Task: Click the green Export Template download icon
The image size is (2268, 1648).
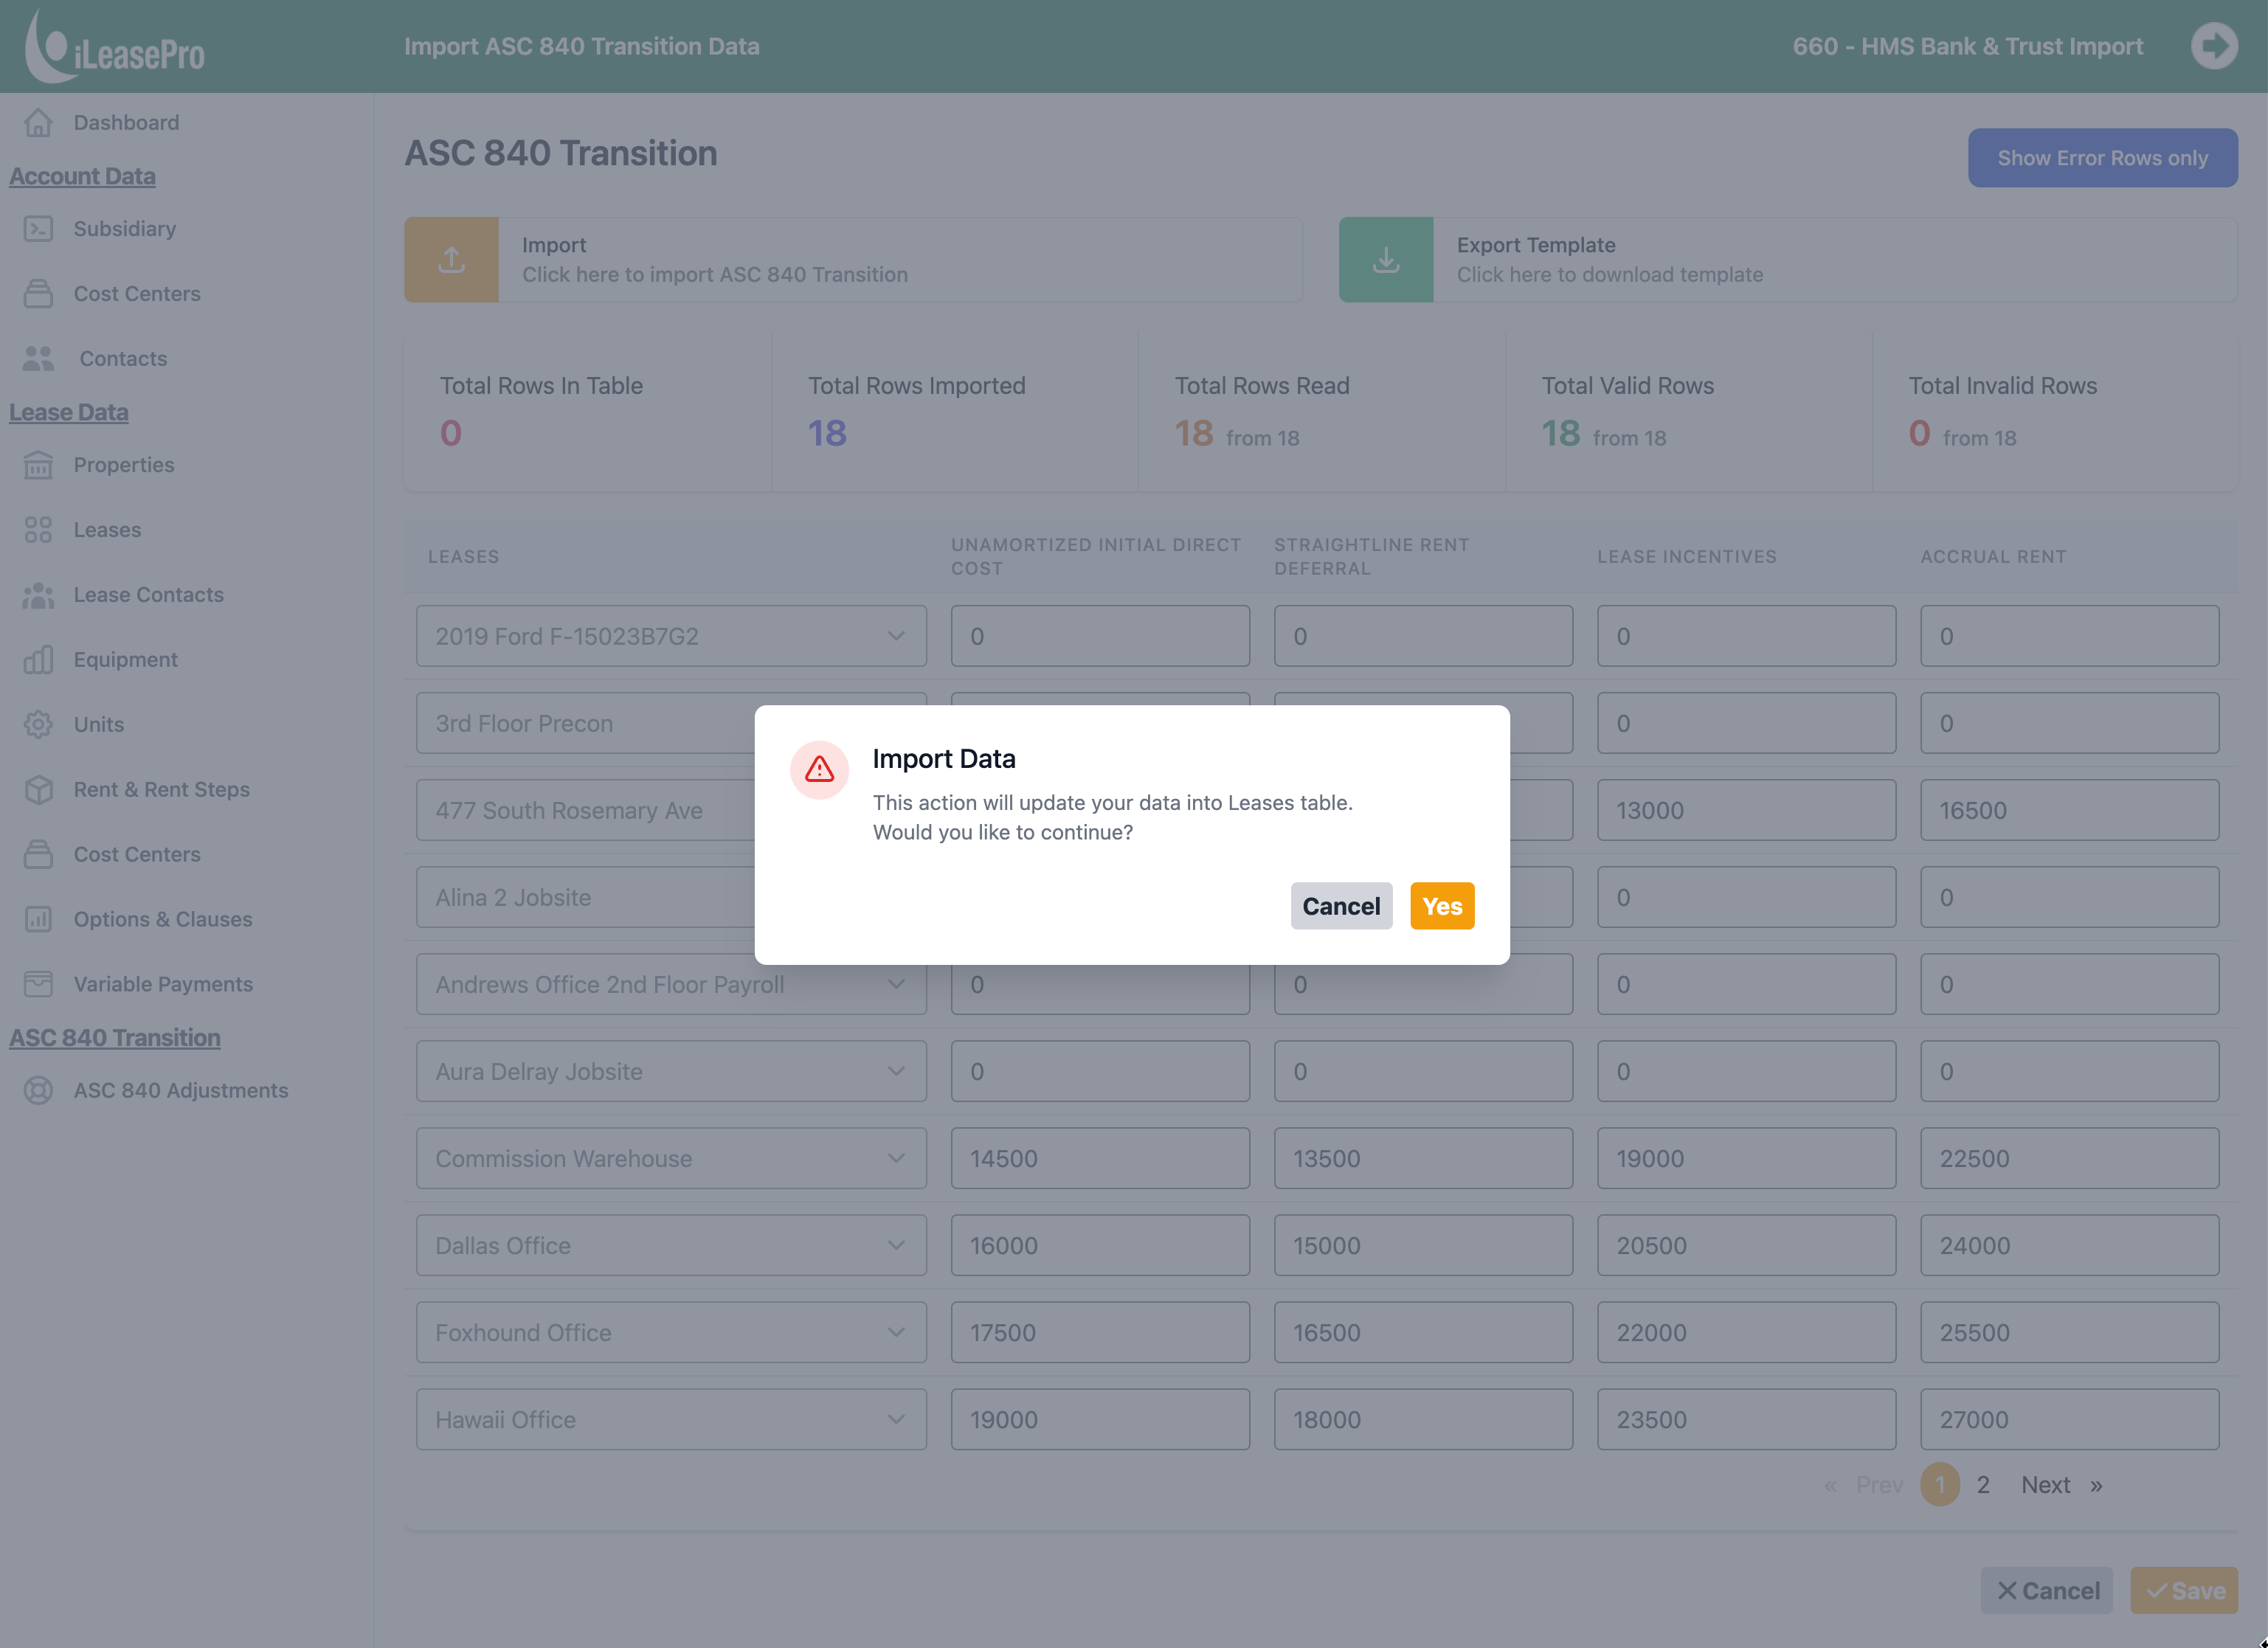Action: (x=1386, y=260)
